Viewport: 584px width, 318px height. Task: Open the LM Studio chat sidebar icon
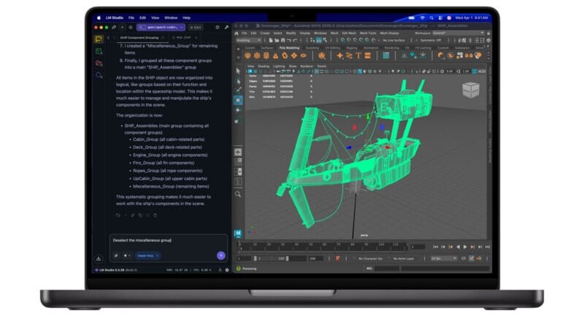click(99, 39)
